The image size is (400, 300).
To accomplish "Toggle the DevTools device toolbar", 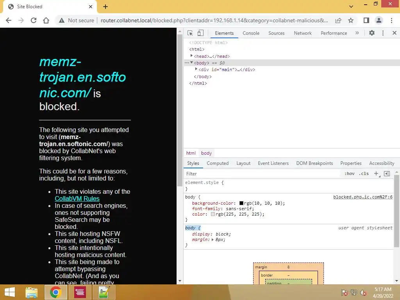I will [x=200, y=33].
